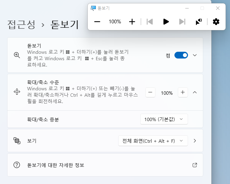Skip to next sentence in Magnifier reading controls

tap(182, 22)
